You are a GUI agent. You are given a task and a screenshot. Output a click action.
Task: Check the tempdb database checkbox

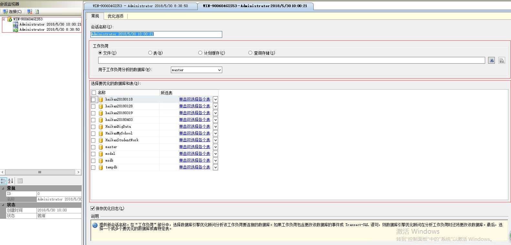tap(93, 167)
